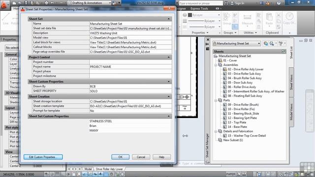Select sheet 04 - Brush Roller Sub Assy
315x177 pixels.
pos(245,78)
